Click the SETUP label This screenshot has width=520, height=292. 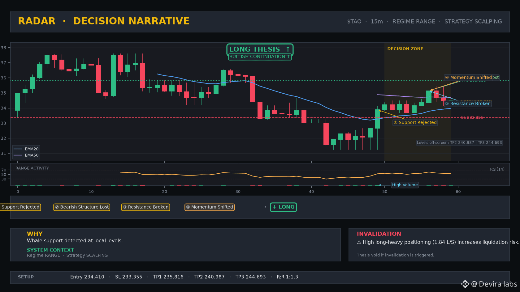(x=26, y=277)
